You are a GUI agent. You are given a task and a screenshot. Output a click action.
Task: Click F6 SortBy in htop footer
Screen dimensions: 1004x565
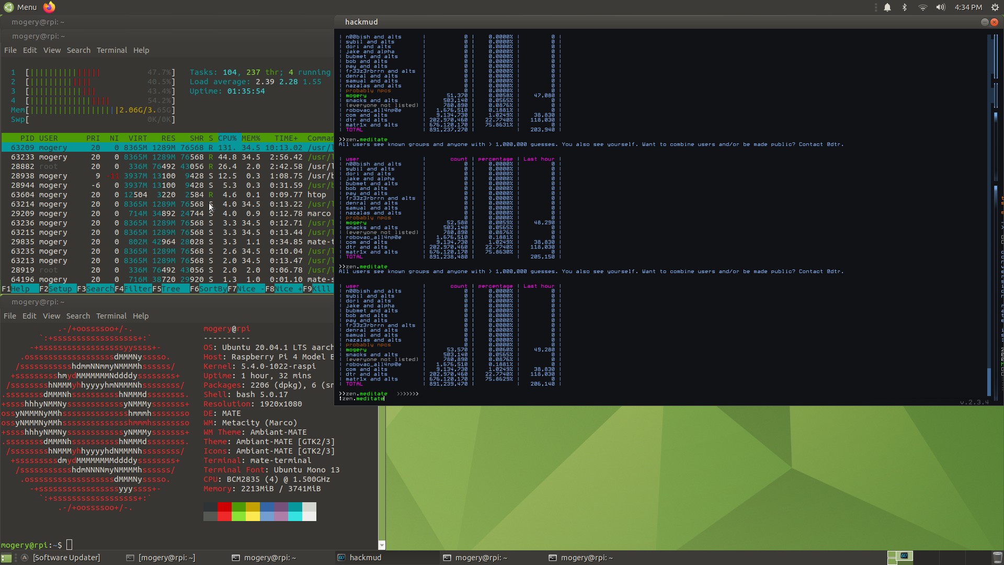click(208, 289)
